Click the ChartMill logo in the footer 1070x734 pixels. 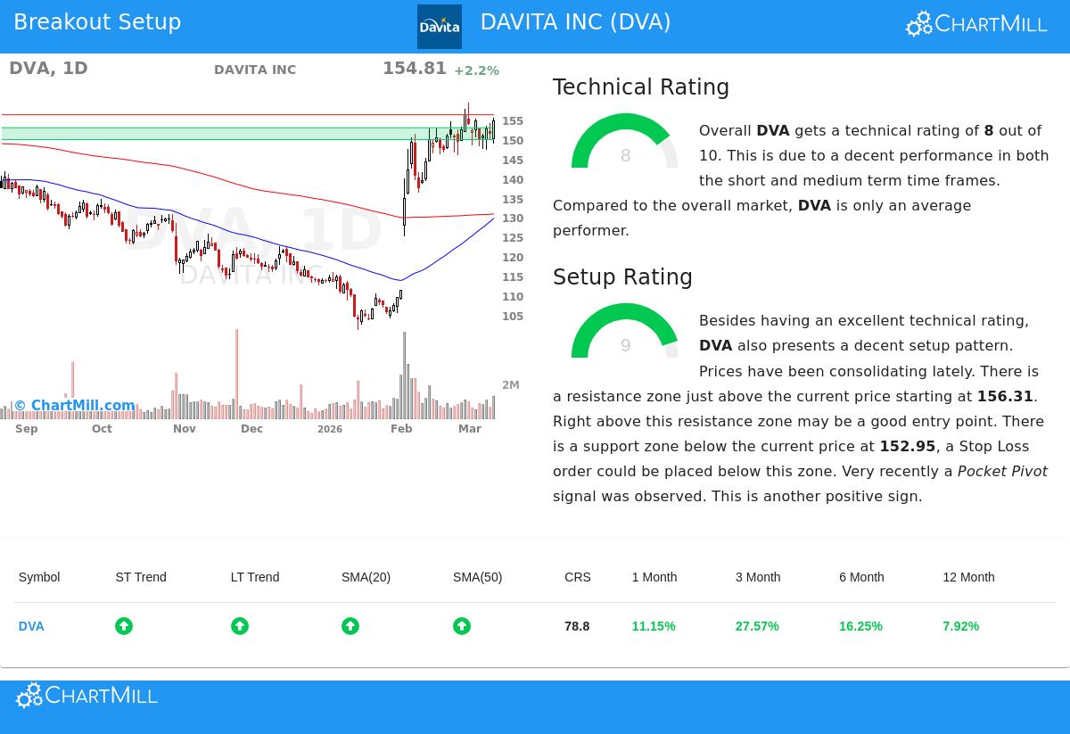(x=86, y=695)
